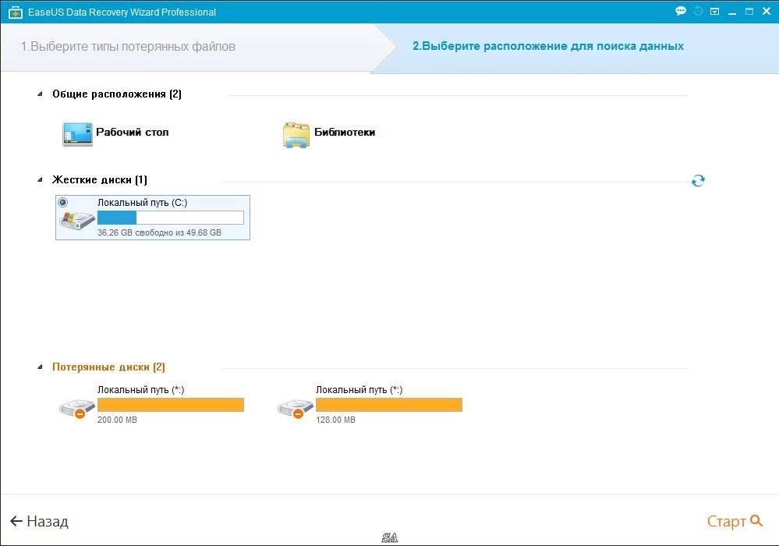Open the title bar dropdown menu icon
The image size is (779, 546).
click(714, 11)
